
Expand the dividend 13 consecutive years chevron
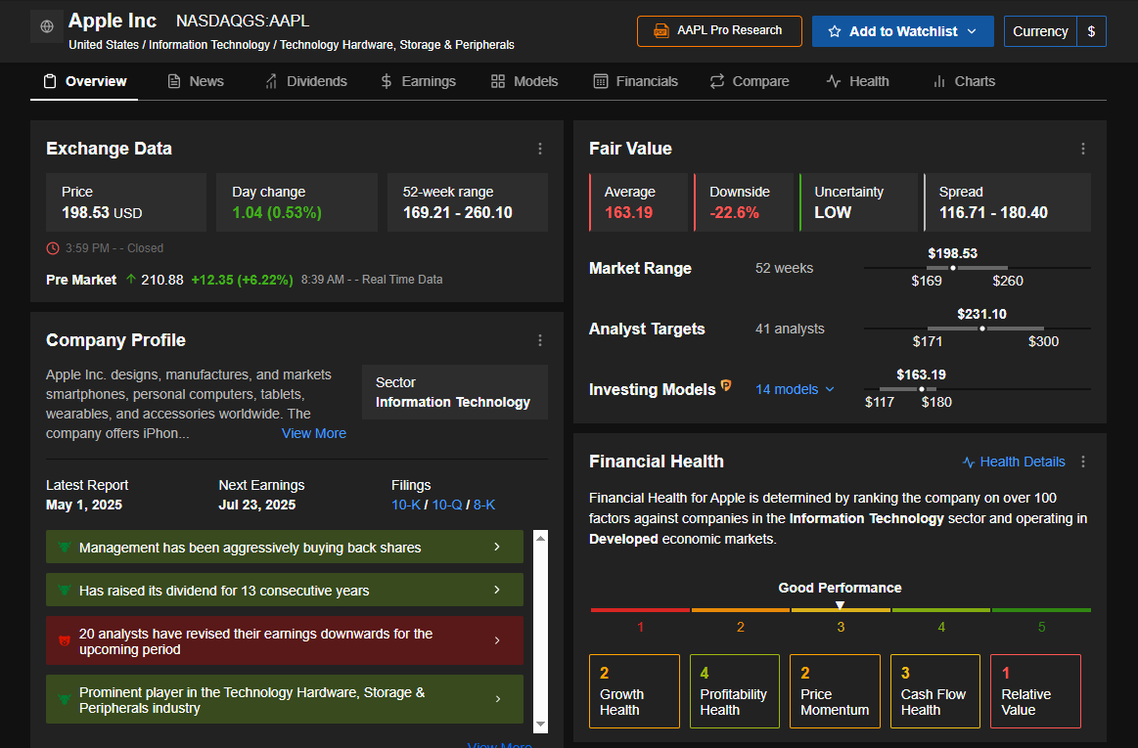tap(497, 590)
